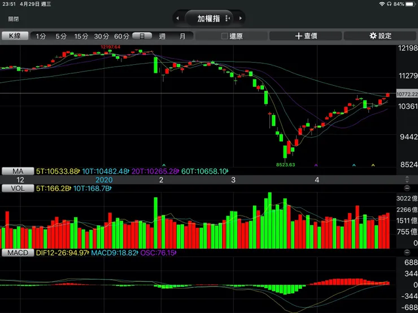
Task: Open the symbol list icon beside 加權指
Action: tap(228, 19)
